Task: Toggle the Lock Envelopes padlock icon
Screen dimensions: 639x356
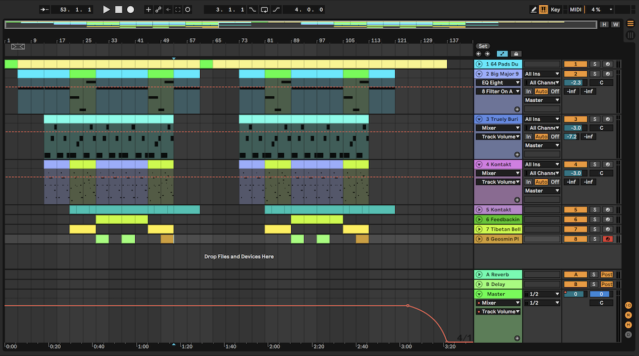Action: tap(516, 54)
